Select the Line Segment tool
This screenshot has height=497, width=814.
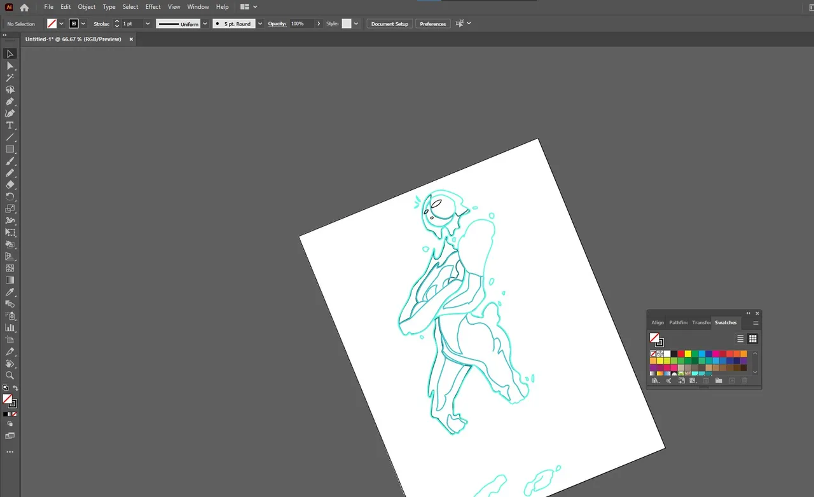pos(10,137)
